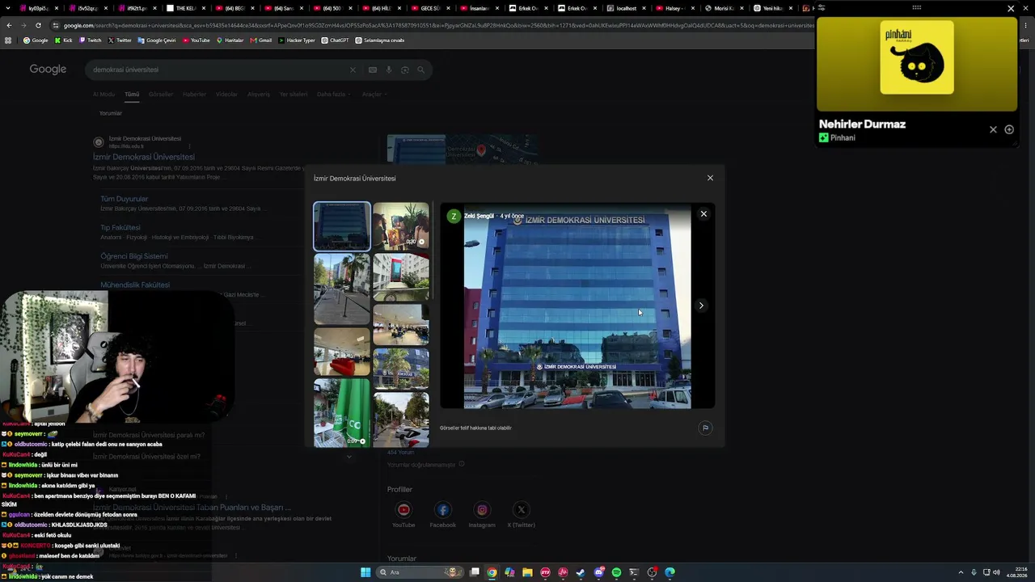
Task: Open the taskbar clock and date
Action: [x=1016, y=572]
